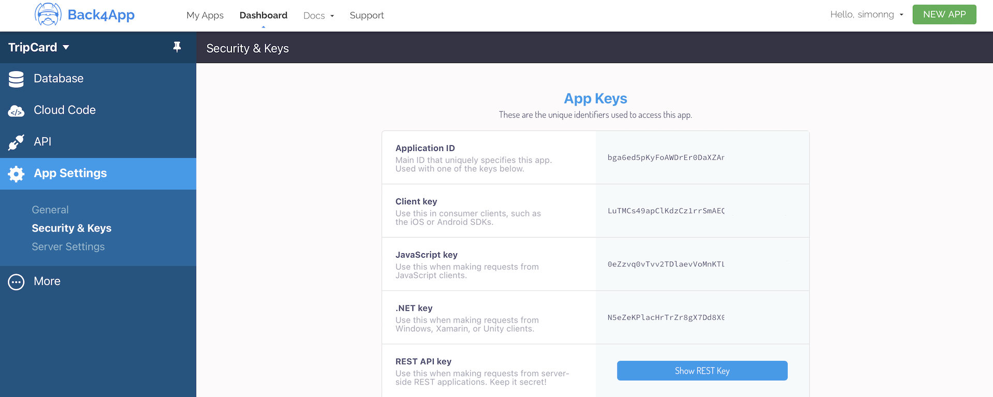The height and width of the screenshot is (397, 993).
Task: Go to My Apps
Action: [205, 16]
